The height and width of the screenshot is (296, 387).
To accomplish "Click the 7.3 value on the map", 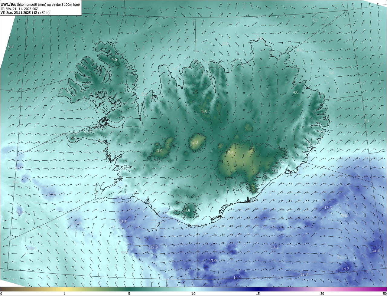I will click(x=315, y=20).
